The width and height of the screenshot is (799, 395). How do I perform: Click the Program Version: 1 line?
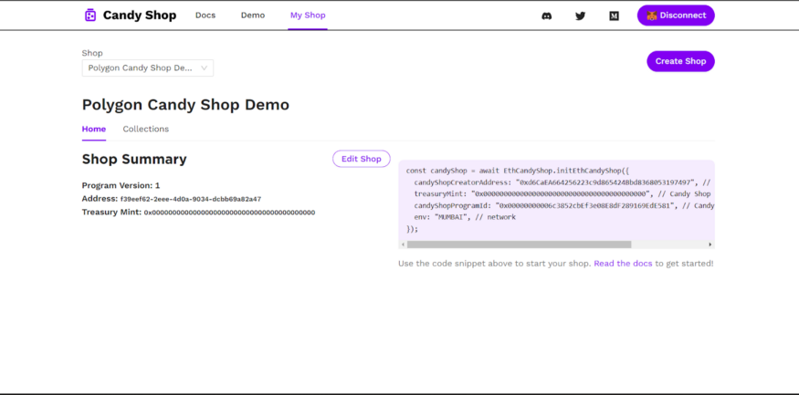[121, 185]
